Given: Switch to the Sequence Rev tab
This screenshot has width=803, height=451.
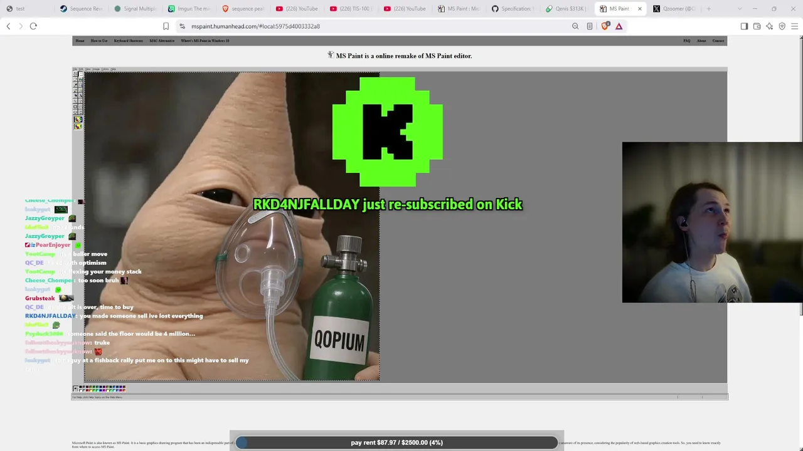Looking at the screenshot, I should point(82,9).
